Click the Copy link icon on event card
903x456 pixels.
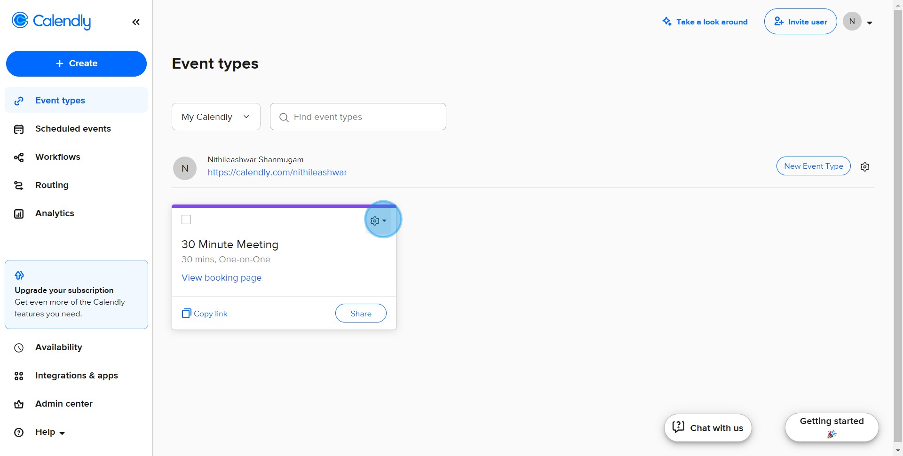tap(186, 313)
